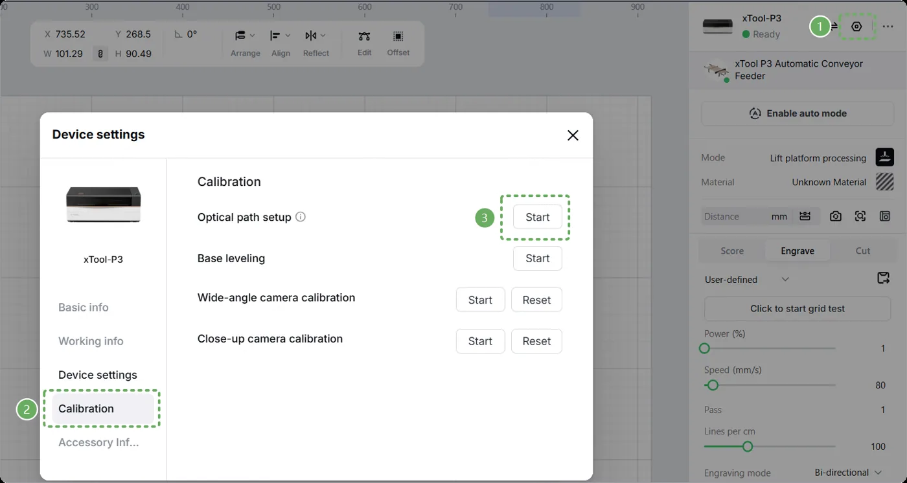Click the camera capture icon beside Distance
The image size is (907, 483).
pyautogui.click(x=836, y=216)
